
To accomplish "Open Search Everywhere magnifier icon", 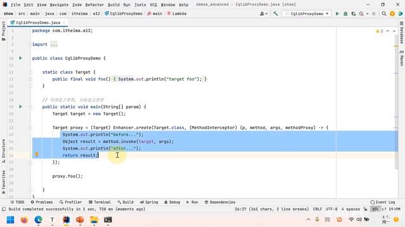I will point(384,14).
